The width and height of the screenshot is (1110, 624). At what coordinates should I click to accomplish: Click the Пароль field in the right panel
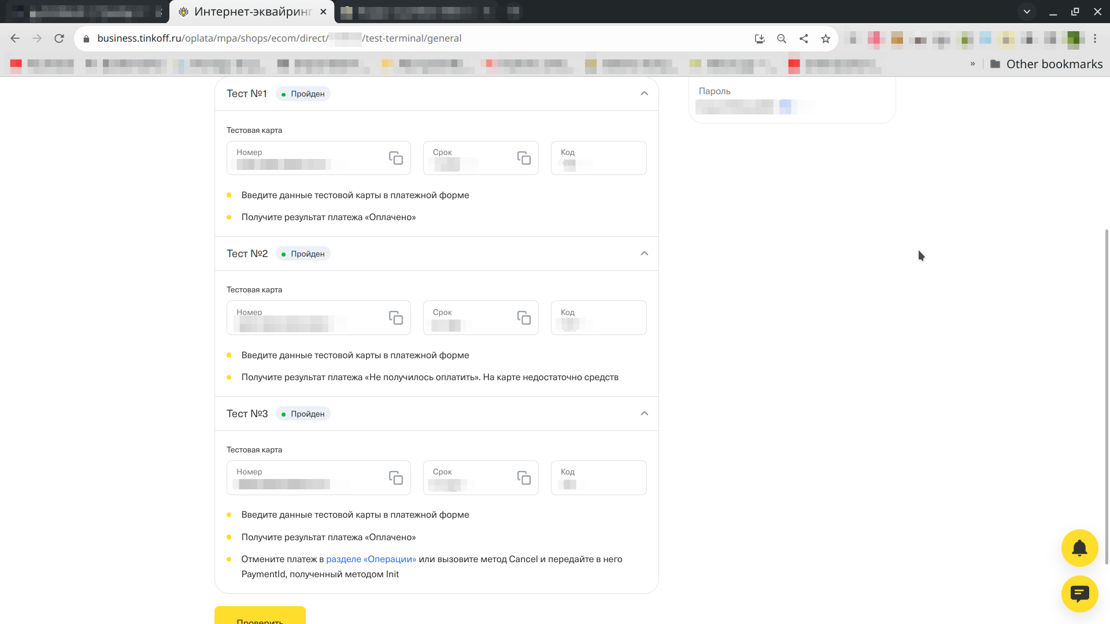click(x=792, y=100)
